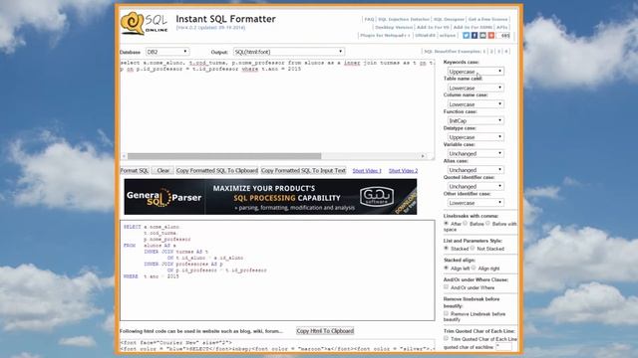Share via the Facebook icon
The image size is (638, 358).
pos(475,36)
